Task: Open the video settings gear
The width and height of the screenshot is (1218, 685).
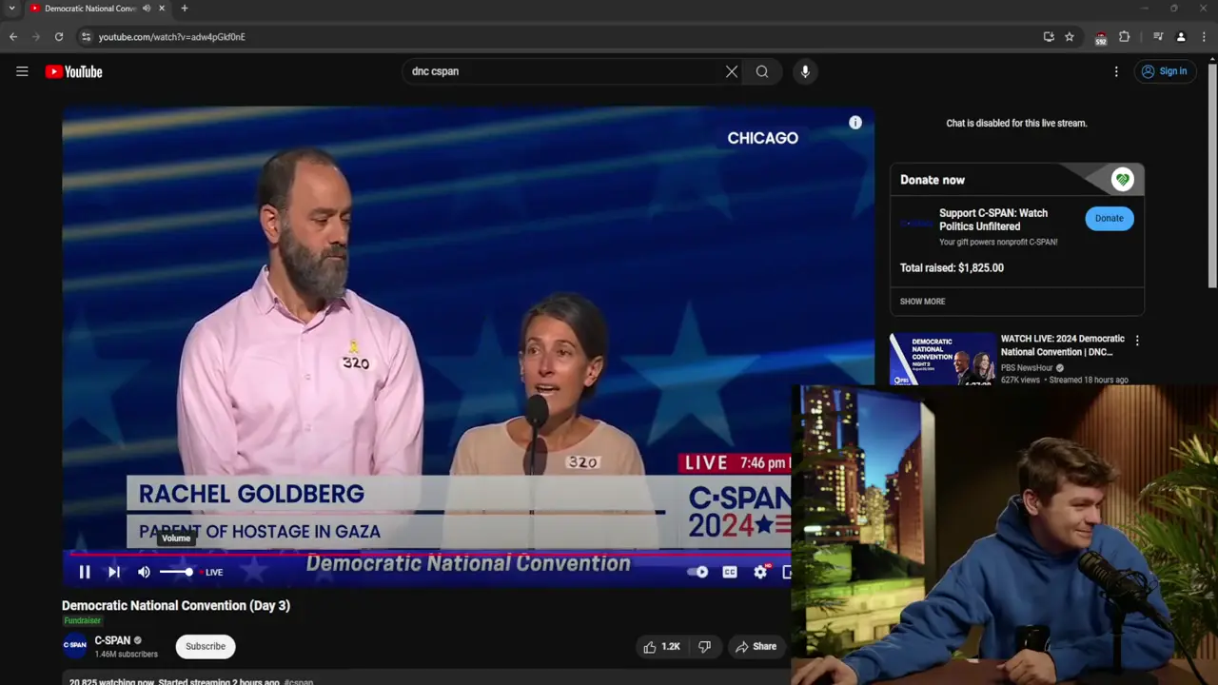Action: [x=759, y=572]
